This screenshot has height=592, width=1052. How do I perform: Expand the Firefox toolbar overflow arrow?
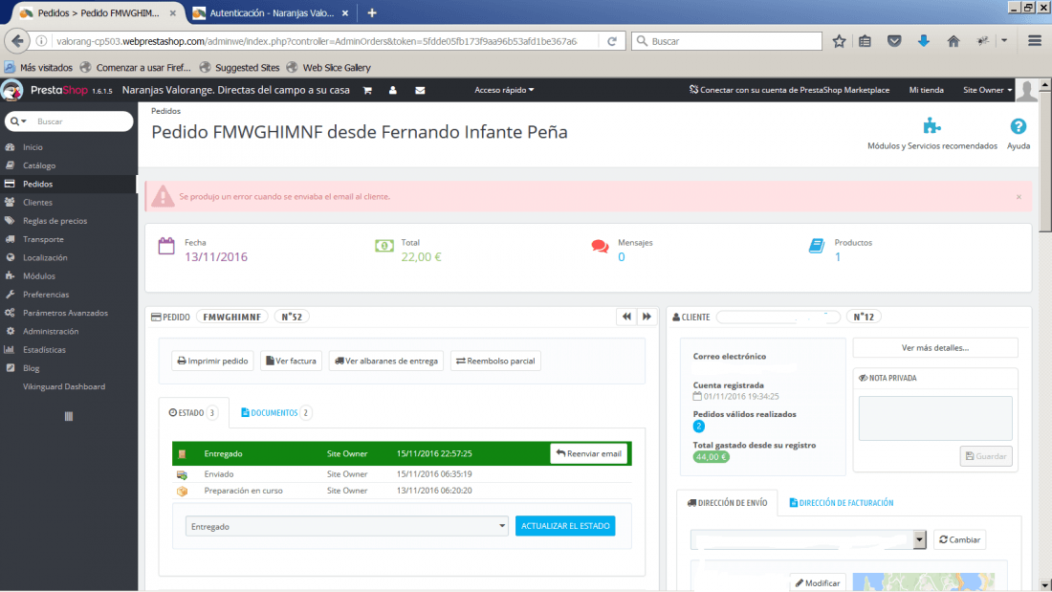(1004, 41)
